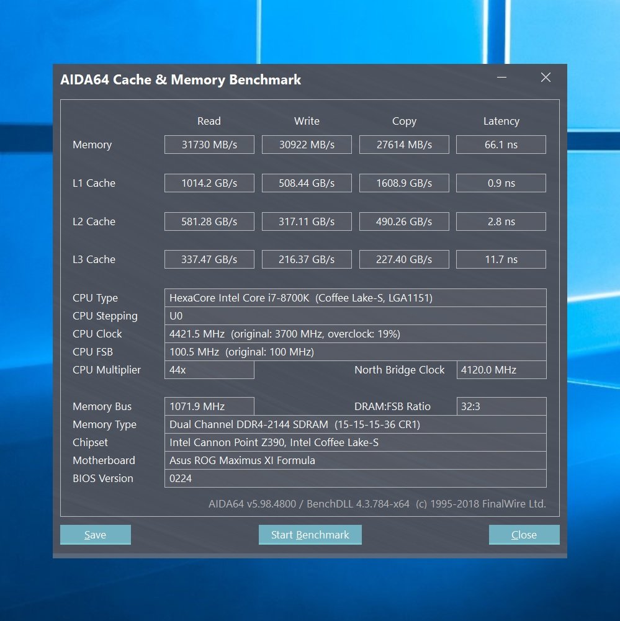The width and height of the screenshot is (620, 621).
Task: Click L3 Cache Copy 227.40 GB/s
Action: coord(404,259)
